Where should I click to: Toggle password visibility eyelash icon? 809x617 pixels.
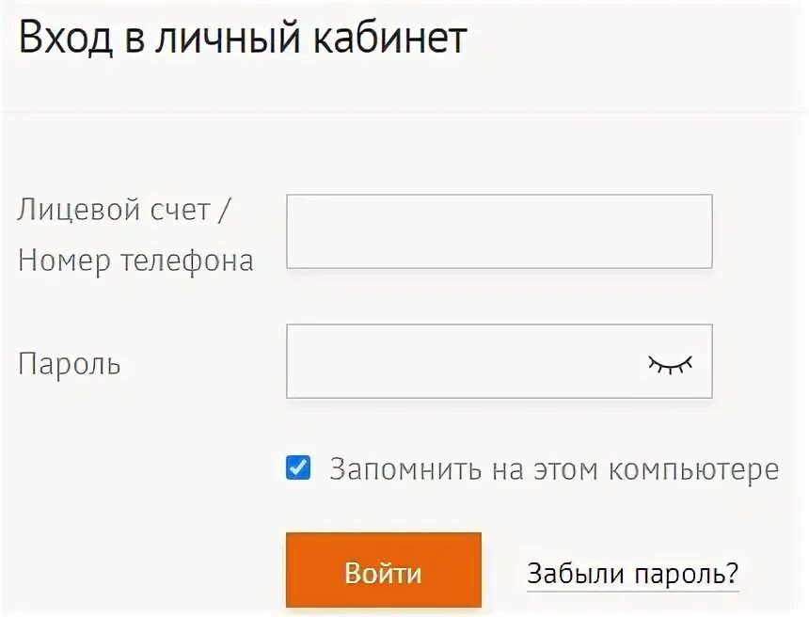[670, 364]
